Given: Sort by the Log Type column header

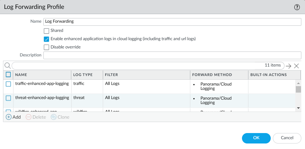Looking at the screenshot, I should coord(83,75).
